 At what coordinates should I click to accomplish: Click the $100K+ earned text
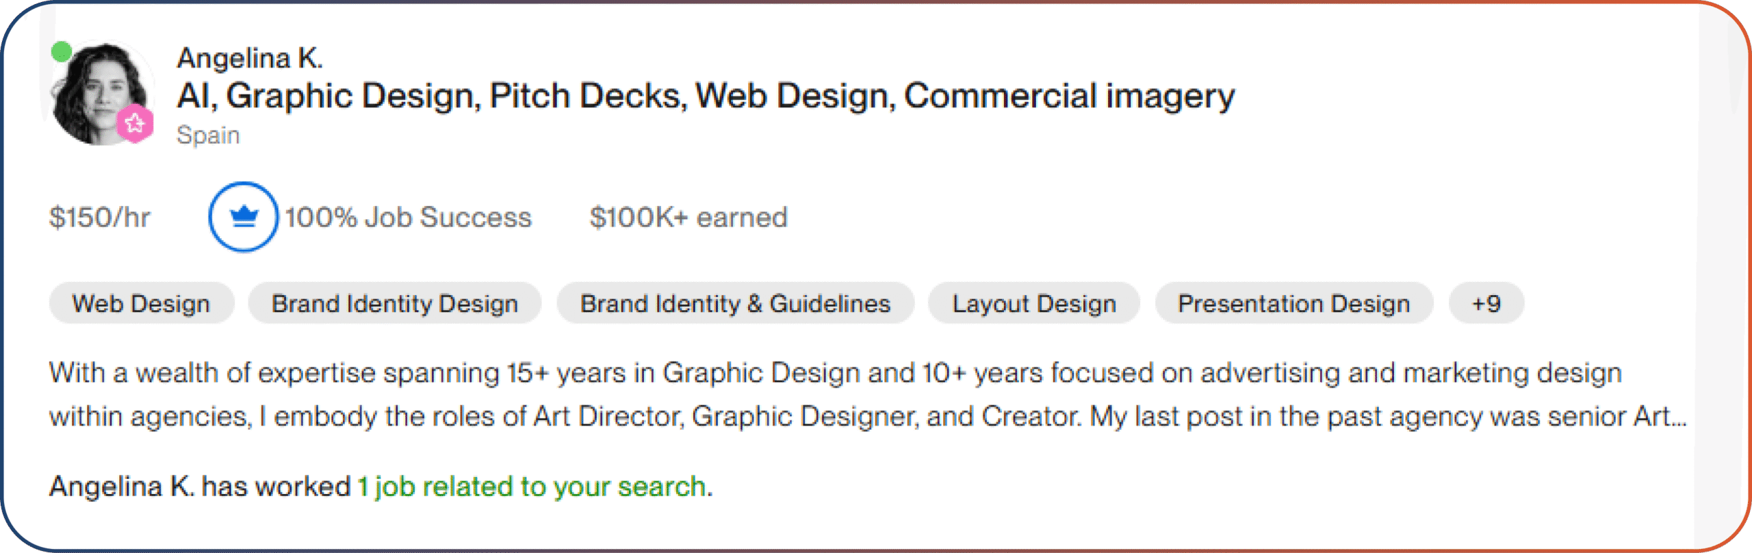pyautogui.click(x=688, y=218)
